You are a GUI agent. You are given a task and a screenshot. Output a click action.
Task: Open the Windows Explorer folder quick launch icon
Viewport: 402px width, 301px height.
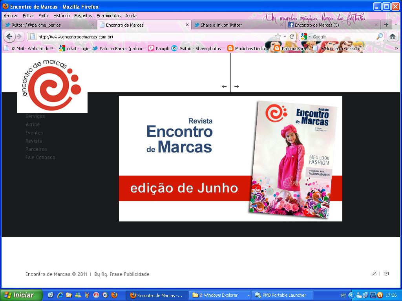tap(69, 295)
